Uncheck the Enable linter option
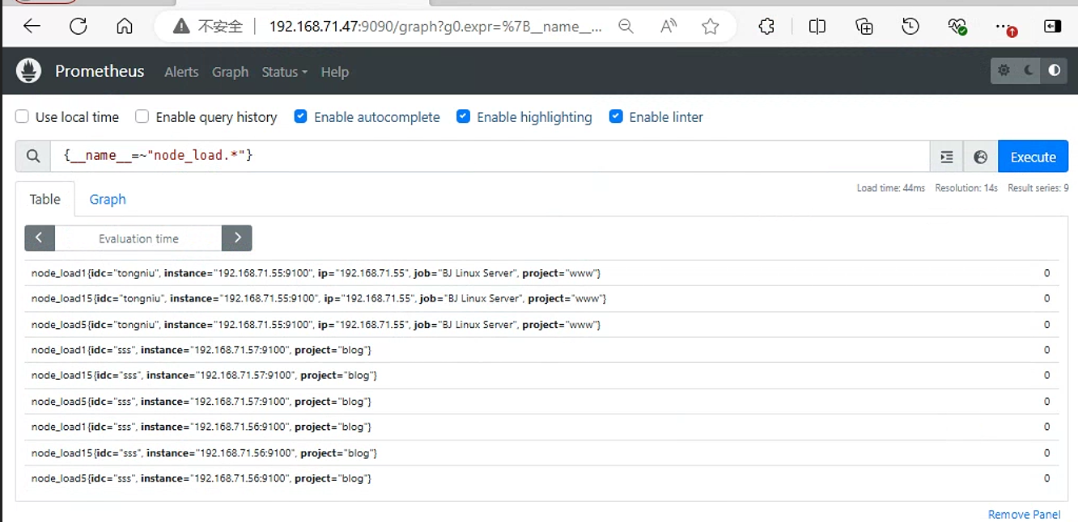 (616, 116)
